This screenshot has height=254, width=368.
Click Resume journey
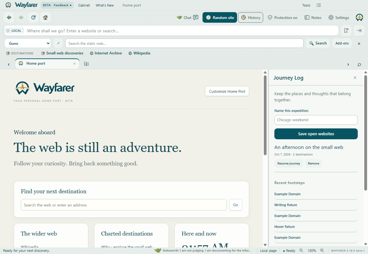[289, 164]
